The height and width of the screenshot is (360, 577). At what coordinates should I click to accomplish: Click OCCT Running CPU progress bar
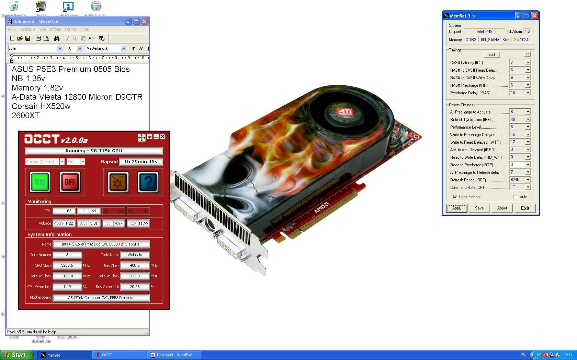click(94, 151)
